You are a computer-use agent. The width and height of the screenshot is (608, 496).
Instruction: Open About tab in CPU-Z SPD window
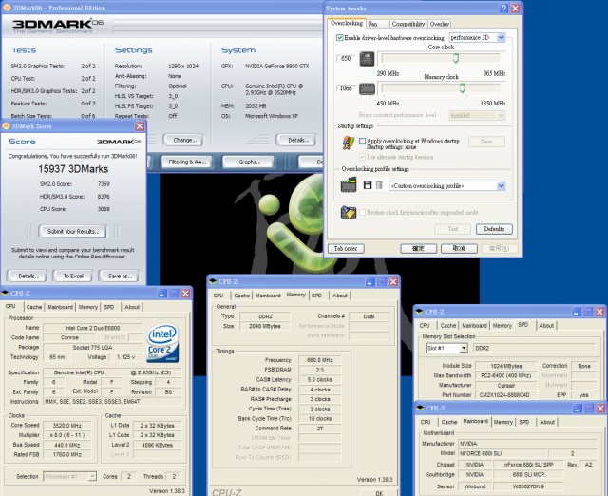[546, 326]
